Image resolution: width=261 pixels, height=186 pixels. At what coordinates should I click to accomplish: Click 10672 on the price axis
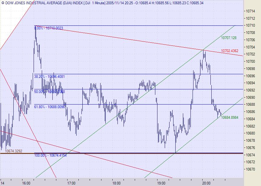250,162
